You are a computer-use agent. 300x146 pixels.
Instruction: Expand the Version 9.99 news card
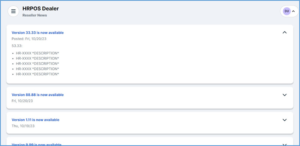point(285,144)
